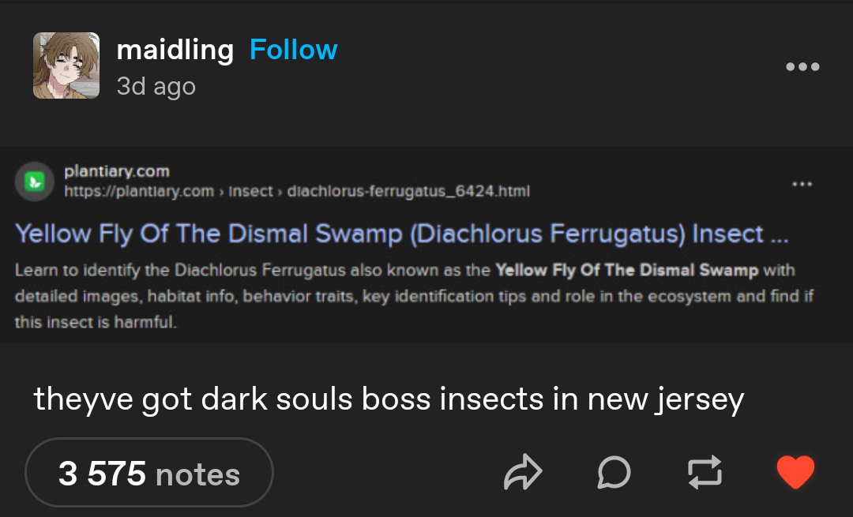Click the bold Yellow Fly text in the snippet
Image resolution: width=853 pixels, height=517 pixels.
point(626,270)
